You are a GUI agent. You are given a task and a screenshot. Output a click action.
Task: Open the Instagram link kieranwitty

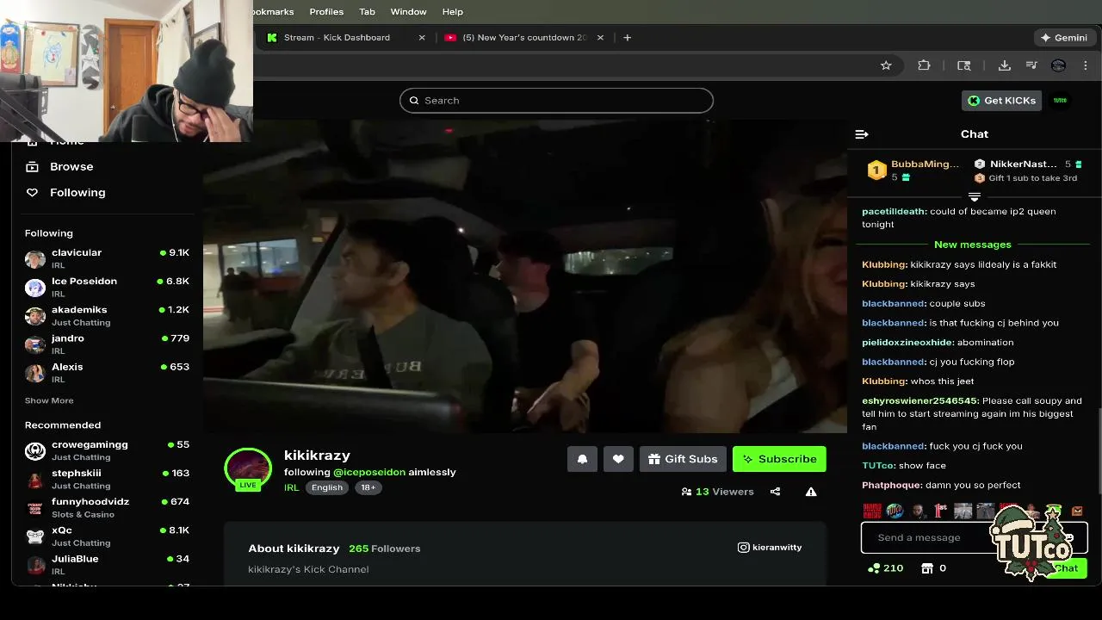(770, 548)
